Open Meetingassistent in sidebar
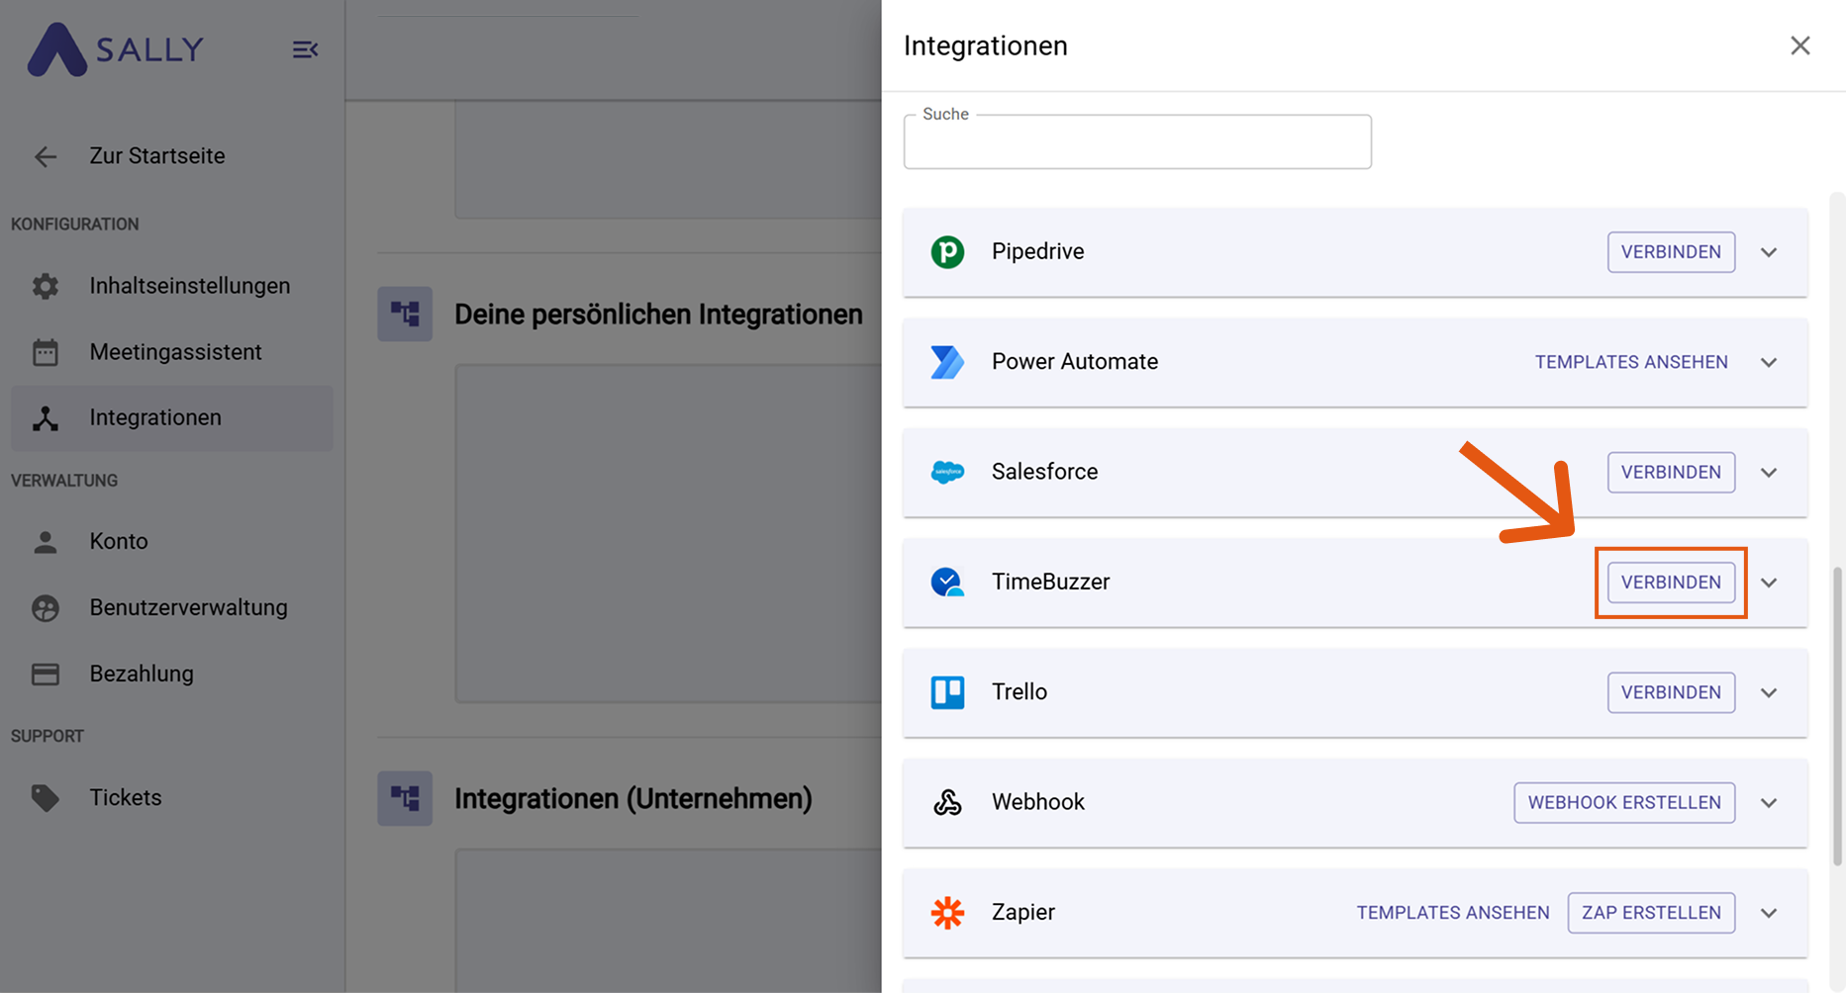The image size is (1846, 993). click(x=172, y=352)
